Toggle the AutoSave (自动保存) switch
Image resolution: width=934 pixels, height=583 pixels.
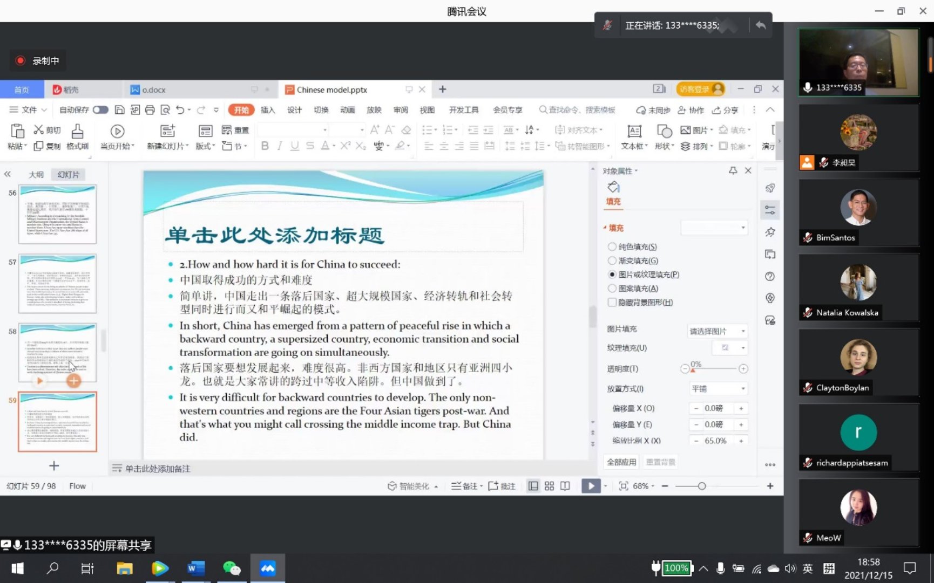(100, 110)
